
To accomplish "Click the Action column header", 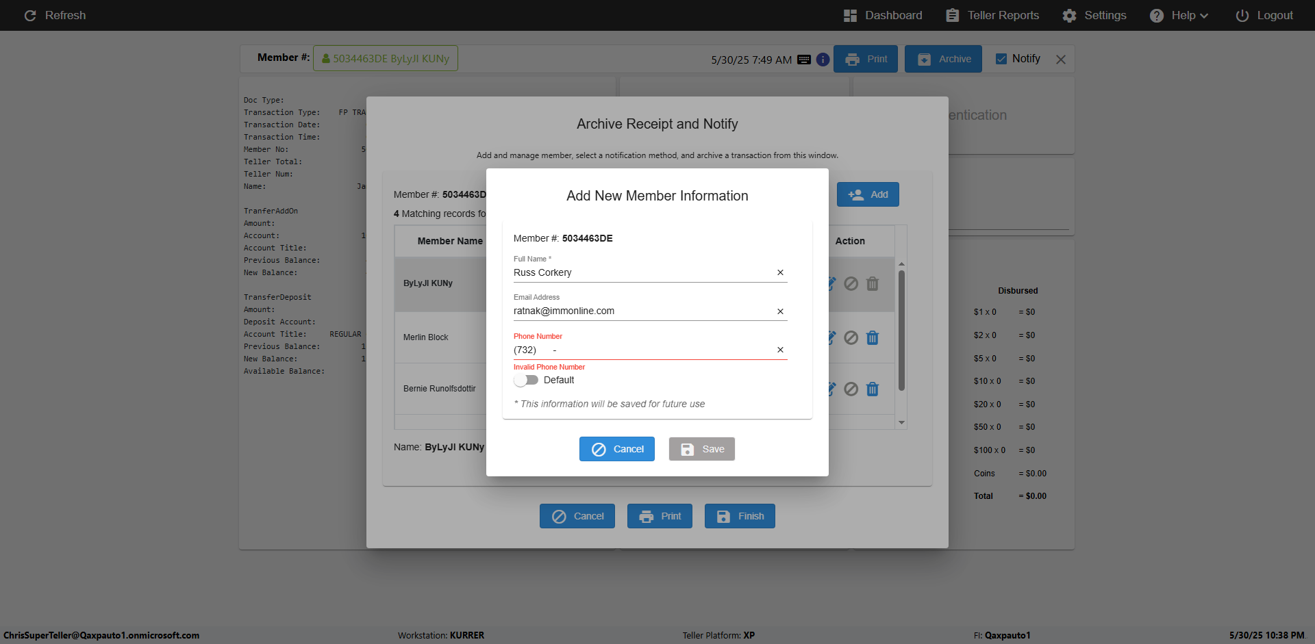I will pyautogui.click(x=850, y=241).
